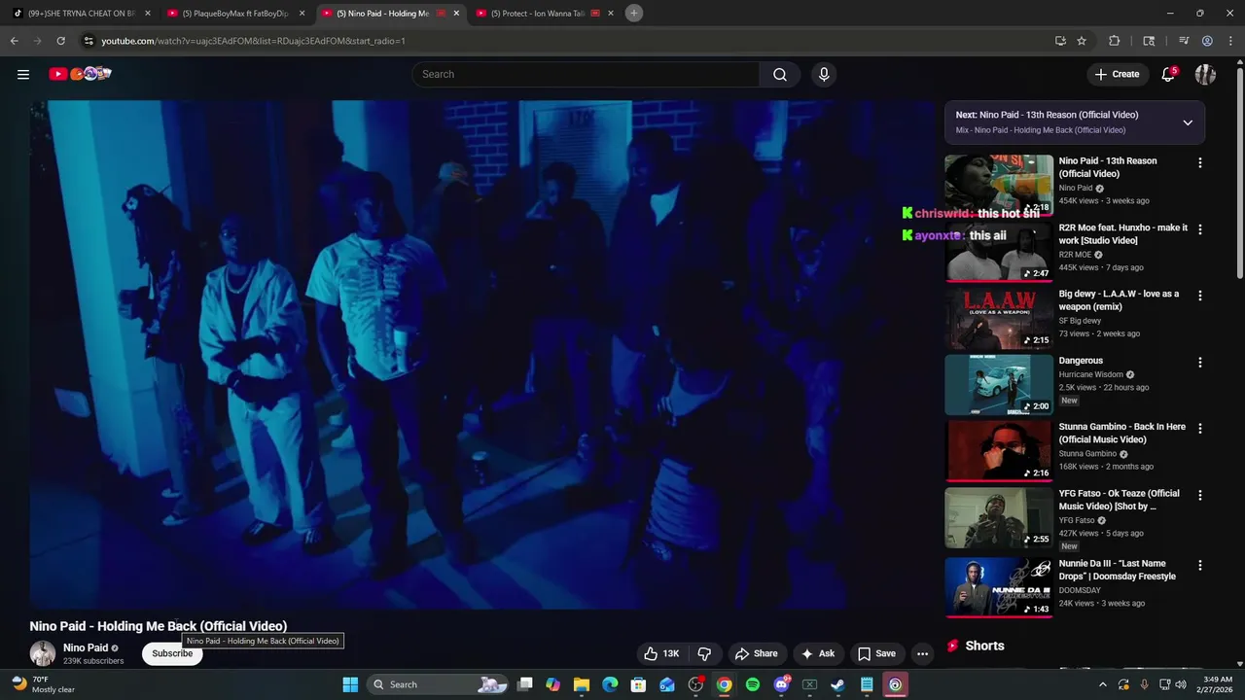Open taskbar clock showing 3:49 AM

[x=1218, y=684]
